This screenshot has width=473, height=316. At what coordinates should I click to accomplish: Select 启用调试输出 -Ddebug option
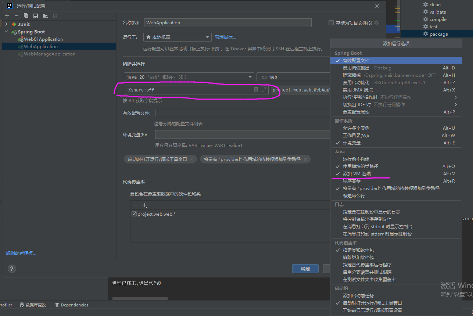coord(396,68)
